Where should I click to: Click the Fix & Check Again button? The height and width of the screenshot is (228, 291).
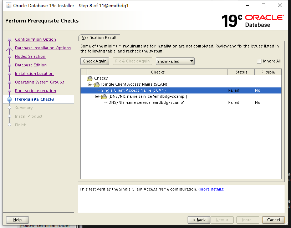tap(132, 61)
